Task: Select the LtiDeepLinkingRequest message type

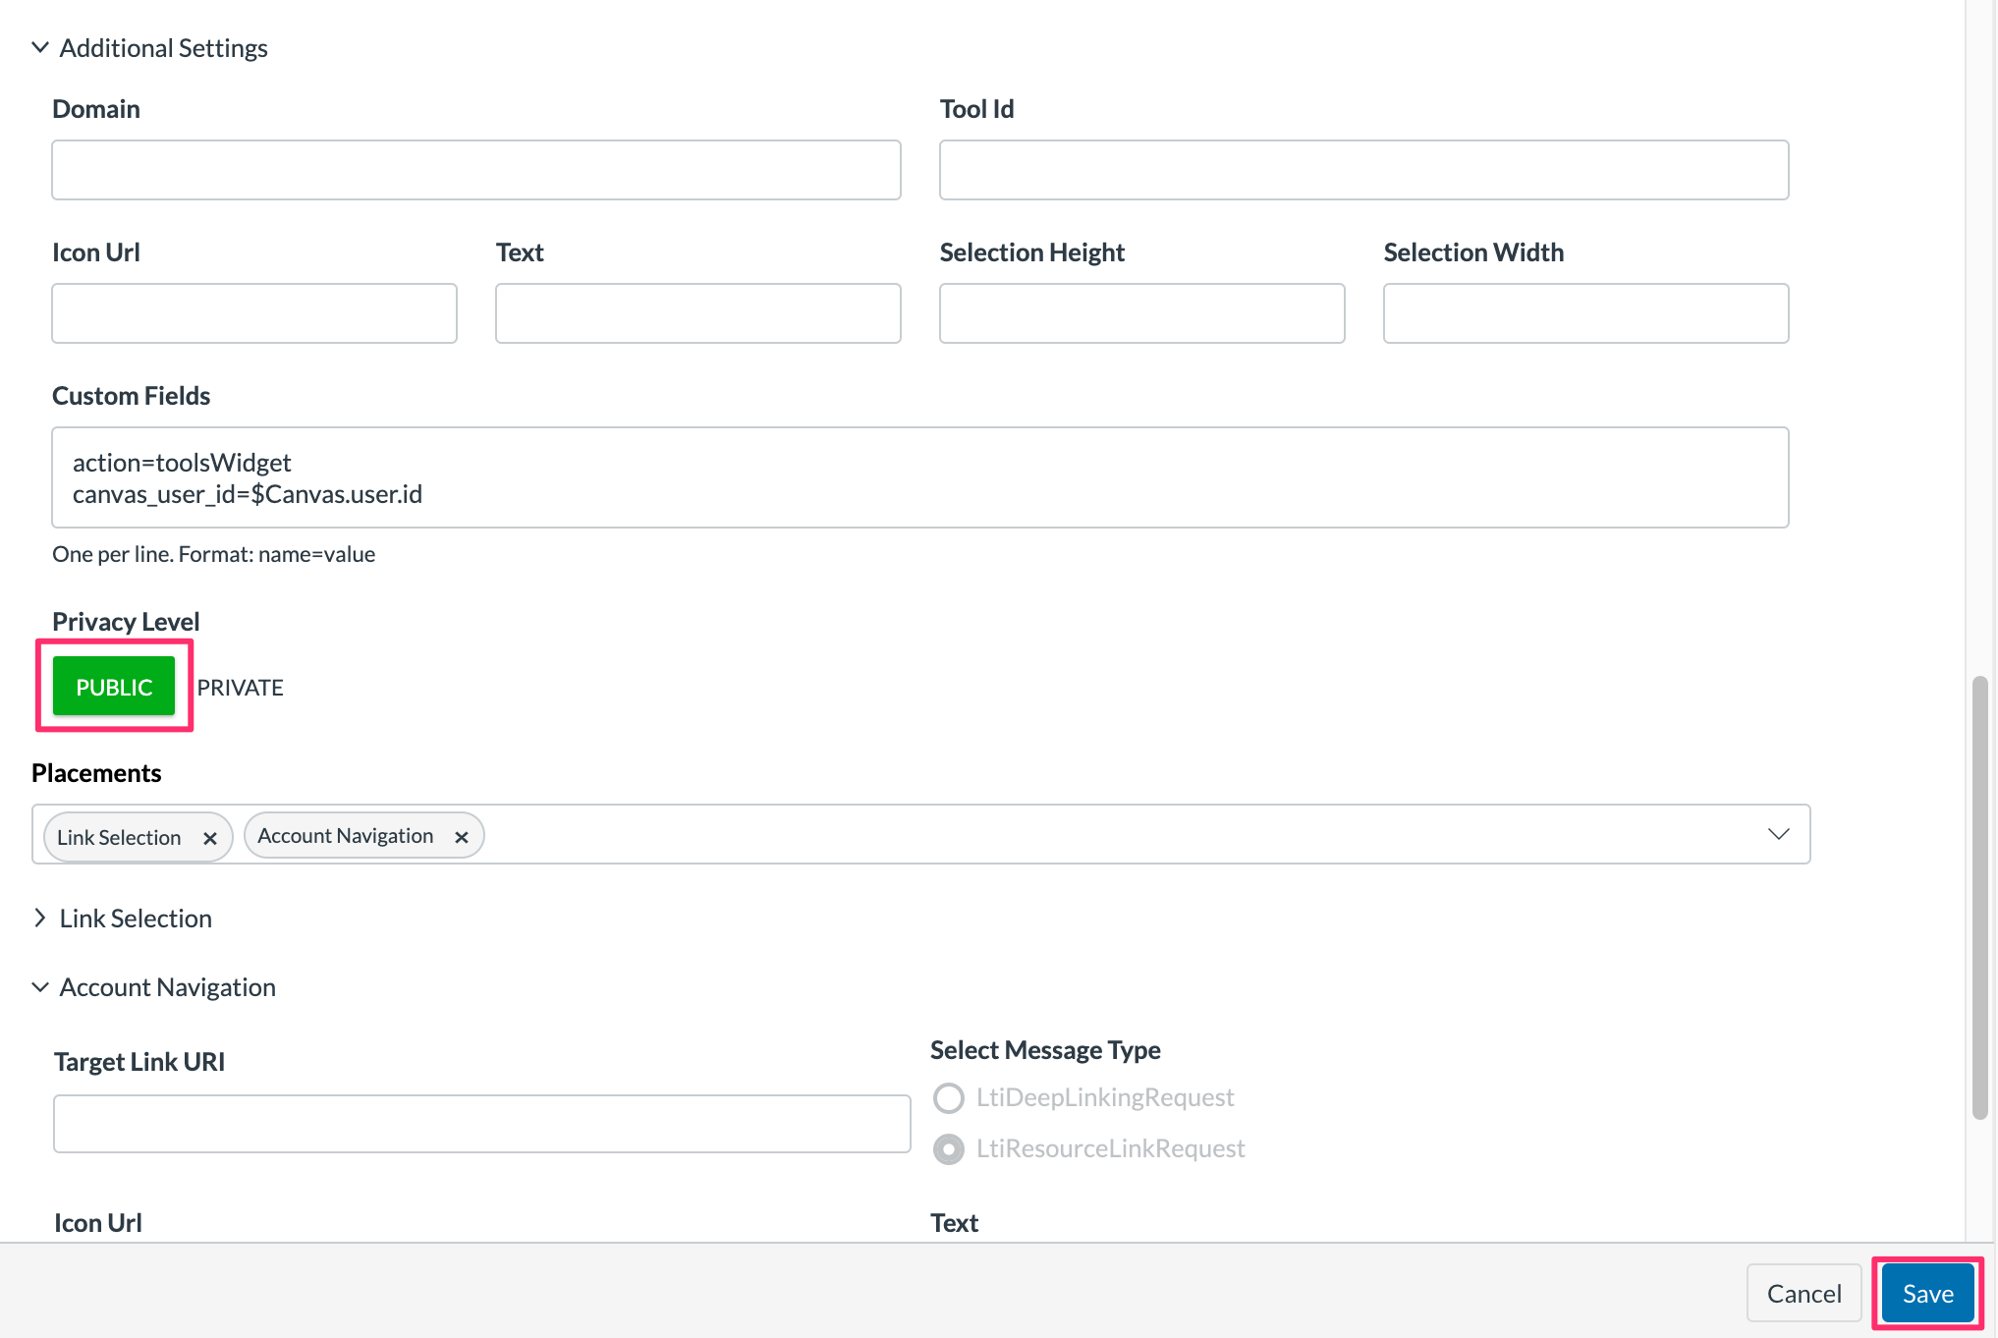Action: click(948, 1097)
